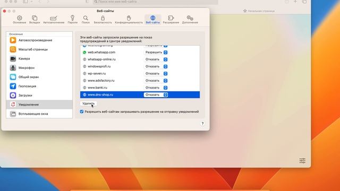Image resolution: width=340 pixels, height=191 pixels.
Task: Select the web.whatsapp.com row
Action: [140, 53]
